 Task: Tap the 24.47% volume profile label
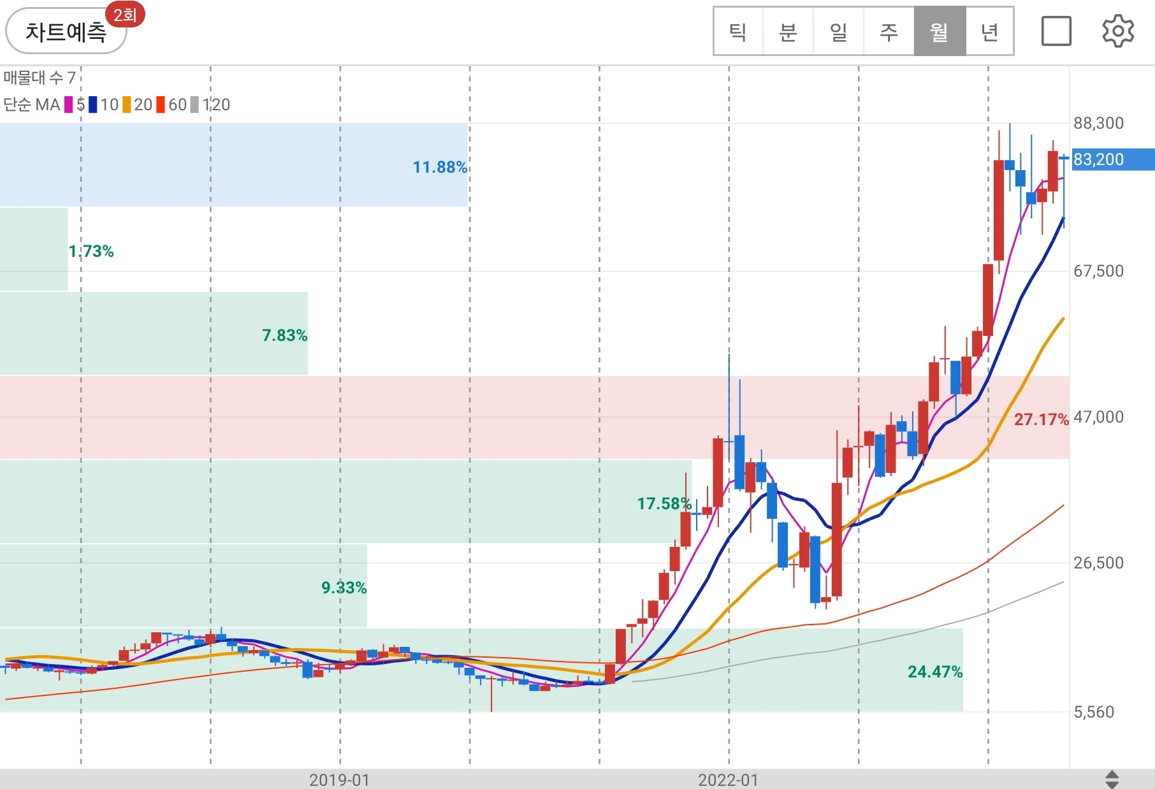pos(935,672)
